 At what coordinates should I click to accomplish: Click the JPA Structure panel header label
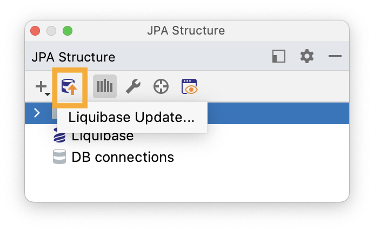tap(74, 57)
